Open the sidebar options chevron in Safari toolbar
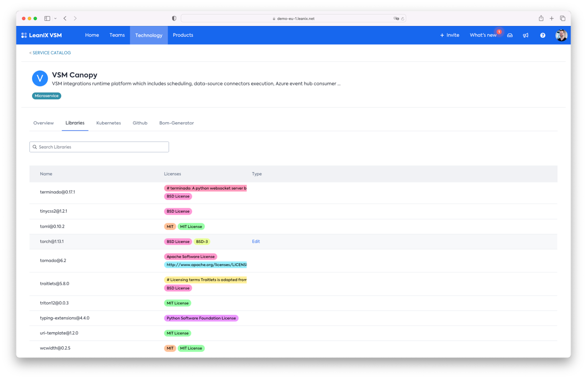The height and width of the screenshot is (379, 587). (55, 18)
